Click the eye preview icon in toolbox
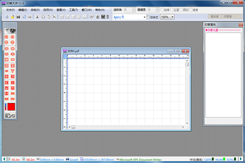Viewport: 245px width, 163px height. point(9,31)
